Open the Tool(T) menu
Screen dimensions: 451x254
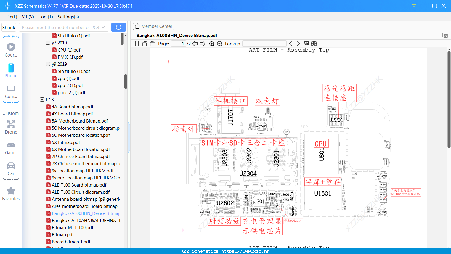coord(46,17)
